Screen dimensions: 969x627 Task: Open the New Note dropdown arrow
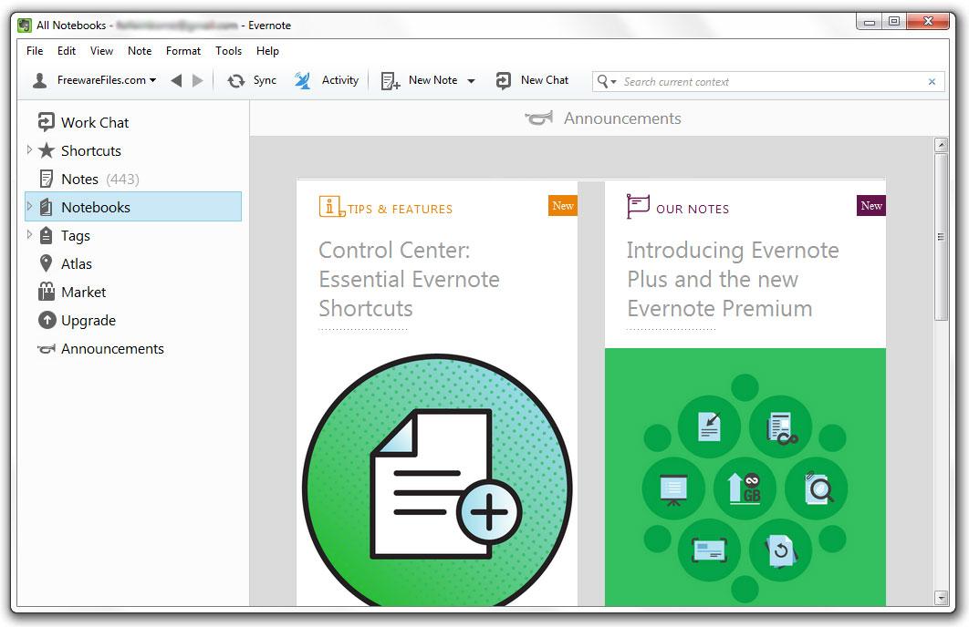pyautogui.click(x=471, y=81)
